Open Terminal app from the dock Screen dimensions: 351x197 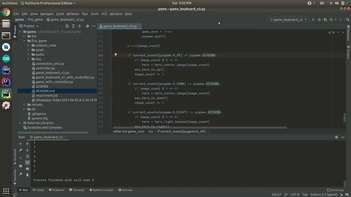tap(6, 36)
